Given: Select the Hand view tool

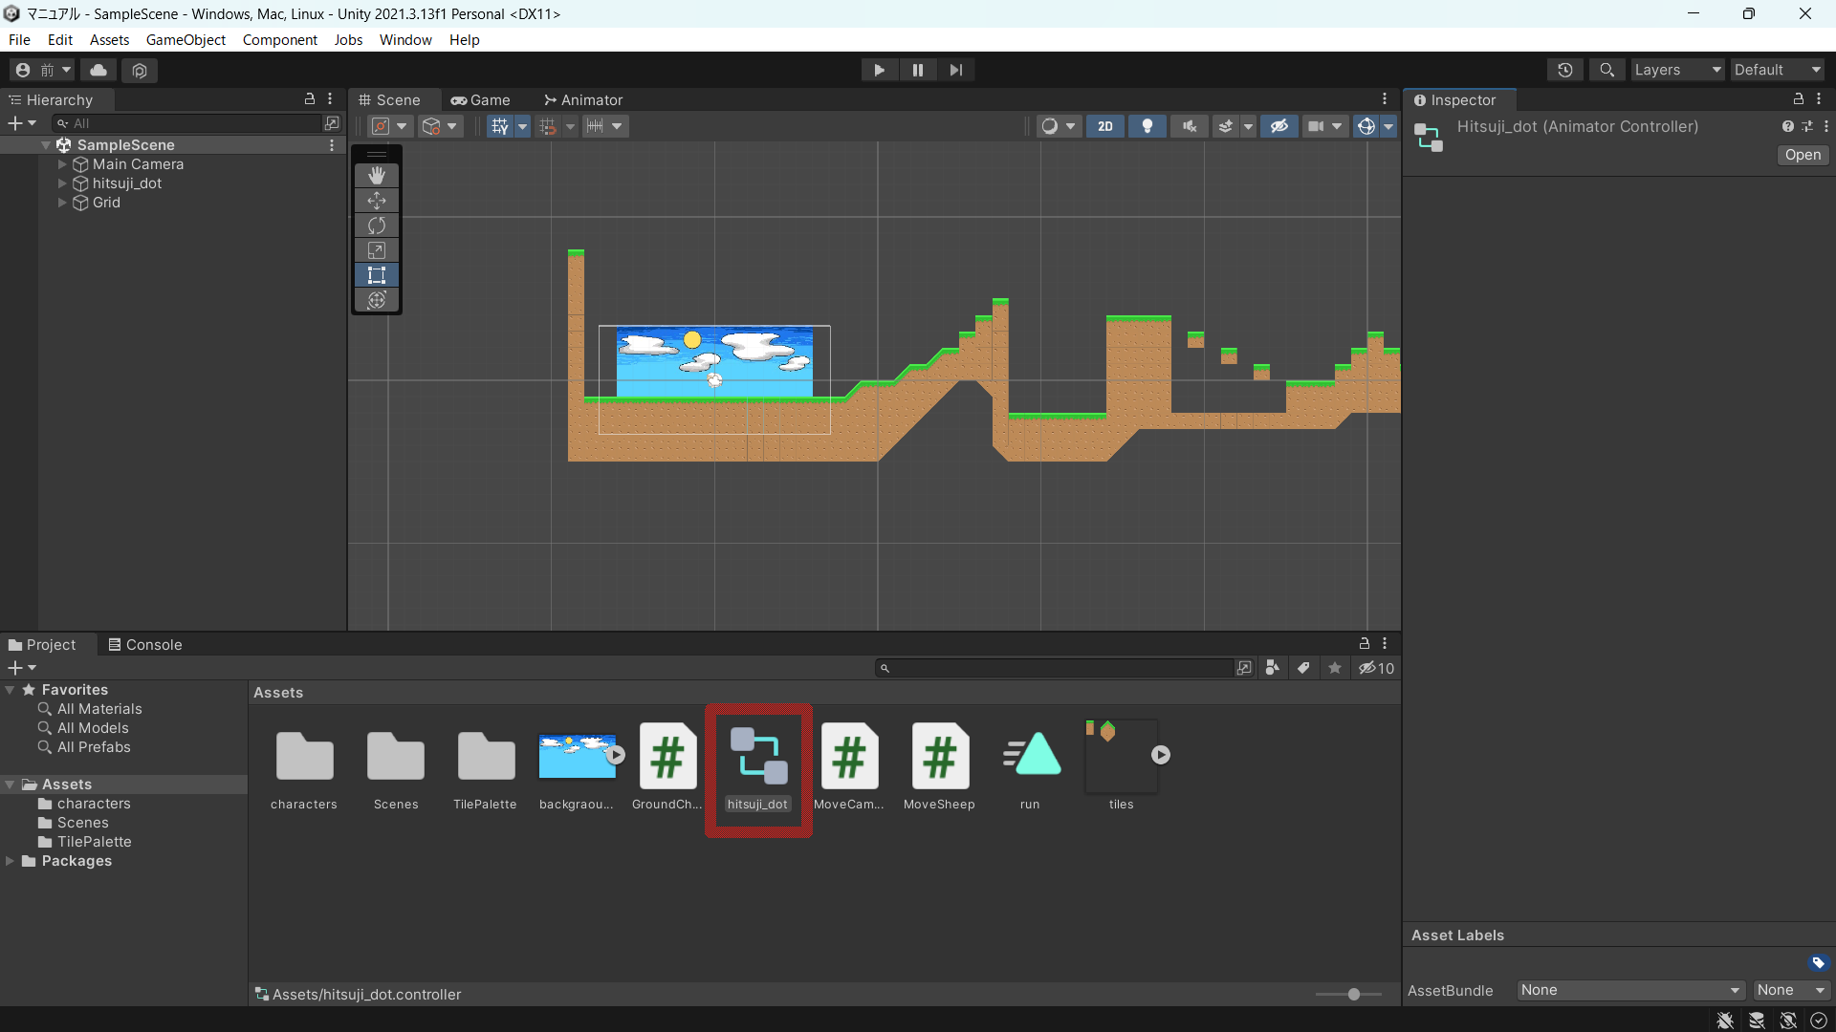Looking at the screenshot, I should [377, 175].
